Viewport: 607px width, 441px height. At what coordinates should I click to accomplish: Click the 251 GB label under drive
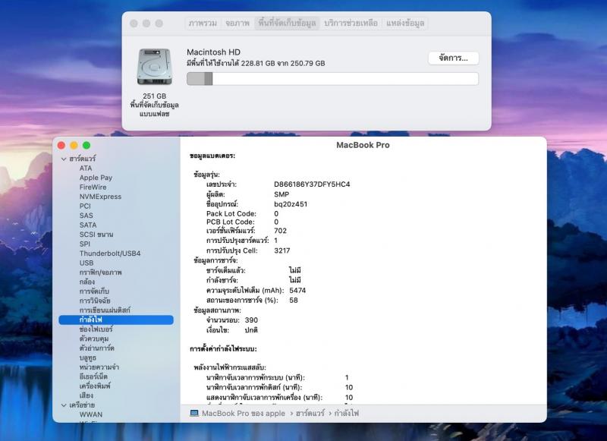coord(155,96)
